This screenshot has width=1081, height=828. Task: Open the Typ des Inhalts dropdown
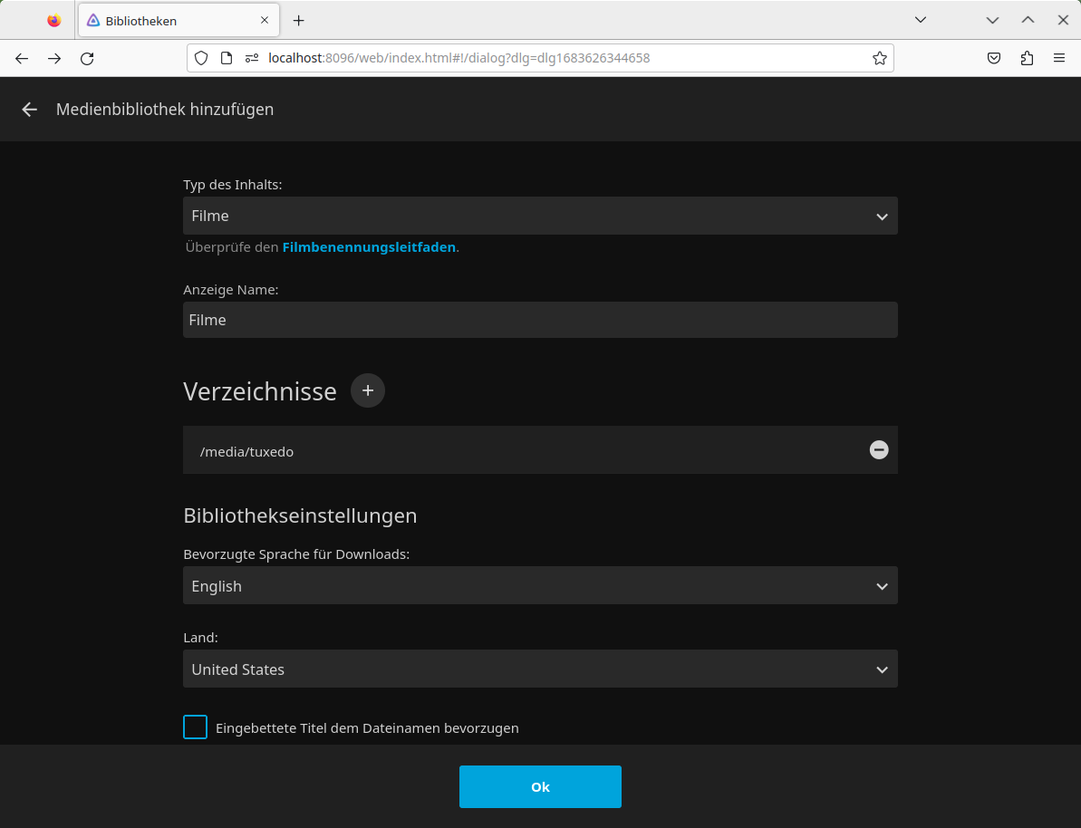(x=540, y=216)
